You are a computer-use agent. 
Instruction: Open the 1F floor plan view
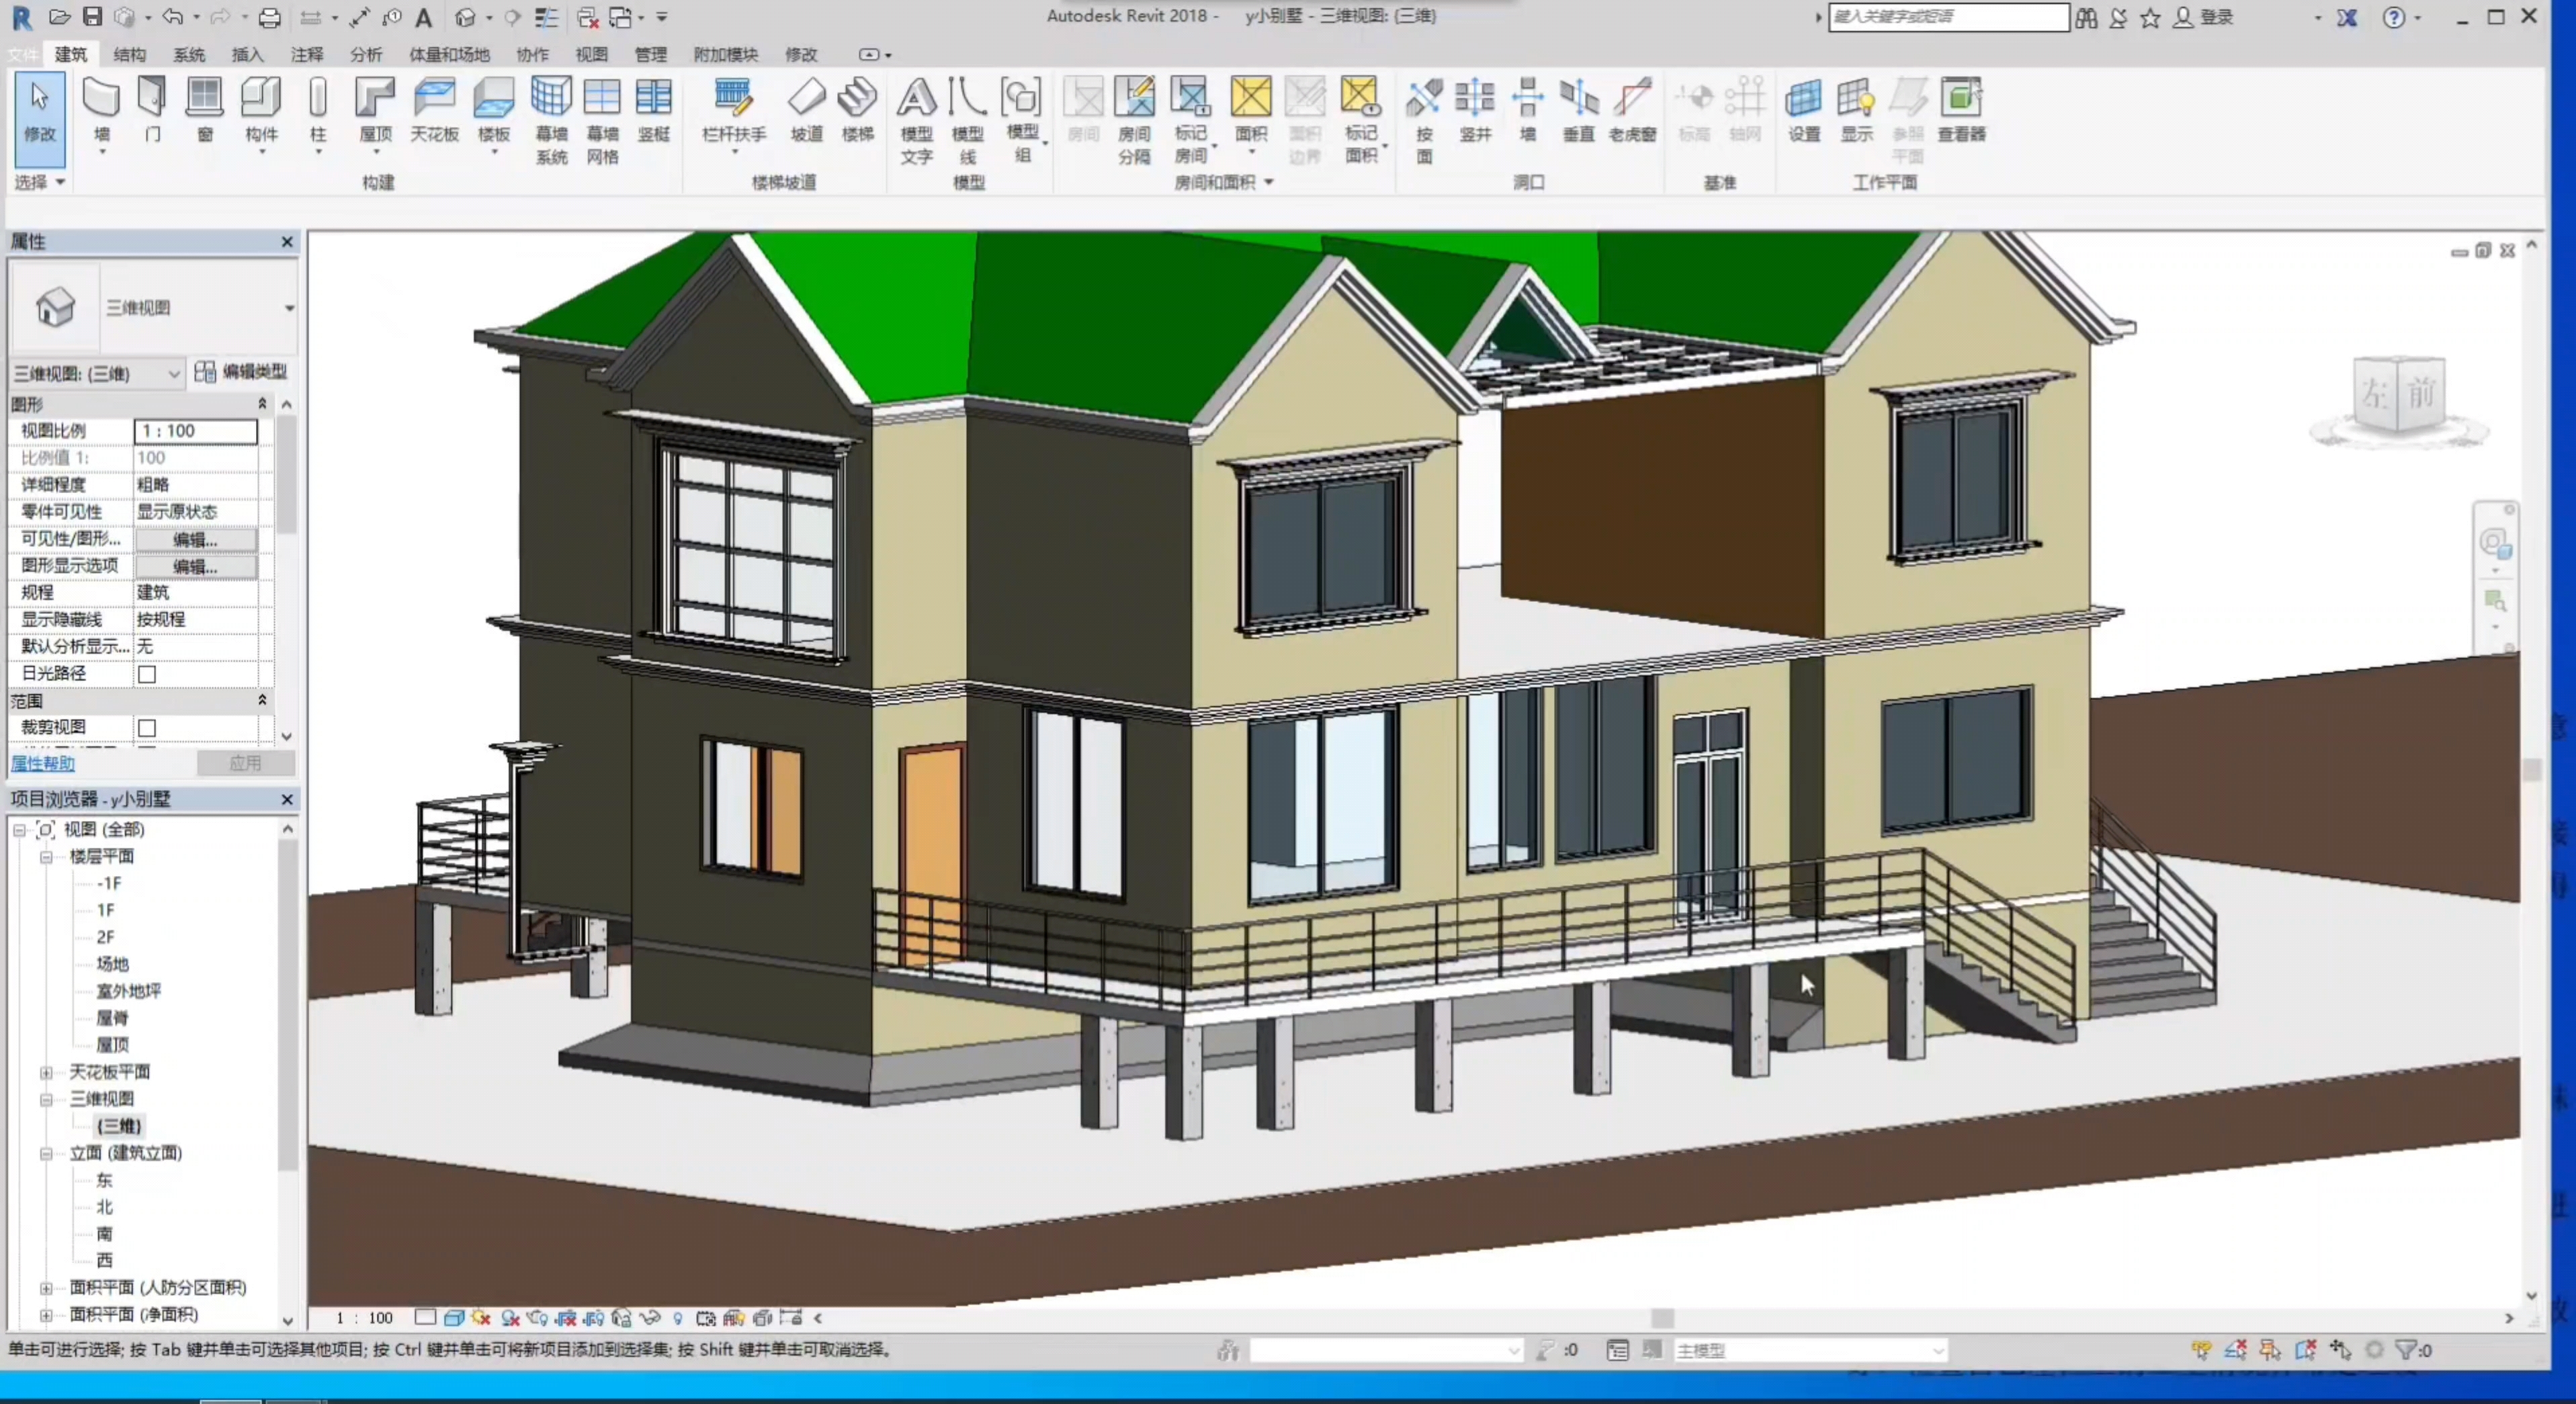click(106, 911)
